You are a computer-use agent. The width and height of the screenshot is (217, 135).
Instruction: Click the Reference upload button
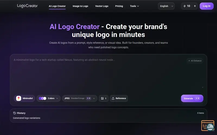119,98
